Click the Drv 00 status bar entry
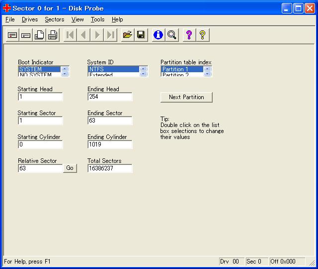318x269 pixels. tap(232, 262)
